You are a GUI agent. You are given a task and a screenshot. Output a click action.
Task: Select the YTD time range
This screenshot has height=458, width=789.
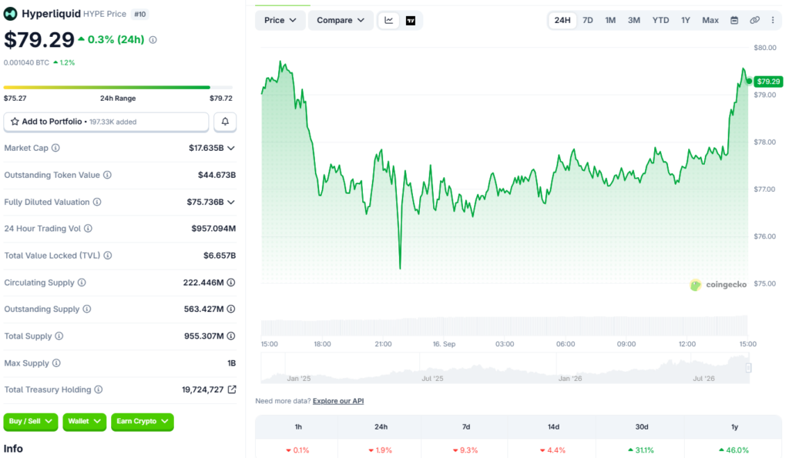coord(660,21)
